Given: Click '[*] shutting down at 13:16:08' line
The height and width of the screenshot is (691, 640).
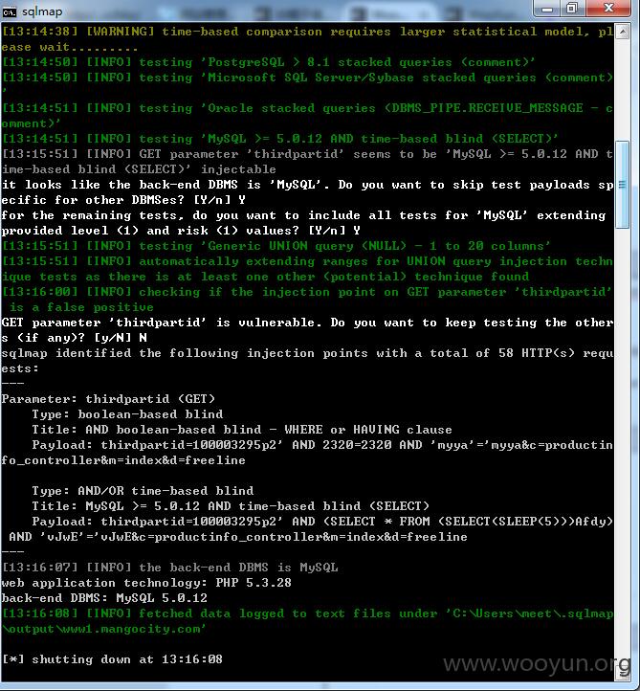Looking at the screenshot, I should point(112,659).
